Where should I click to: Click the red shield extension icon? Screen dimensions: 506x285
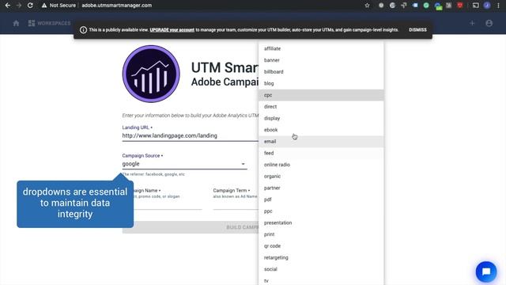[x=460, y=6]
